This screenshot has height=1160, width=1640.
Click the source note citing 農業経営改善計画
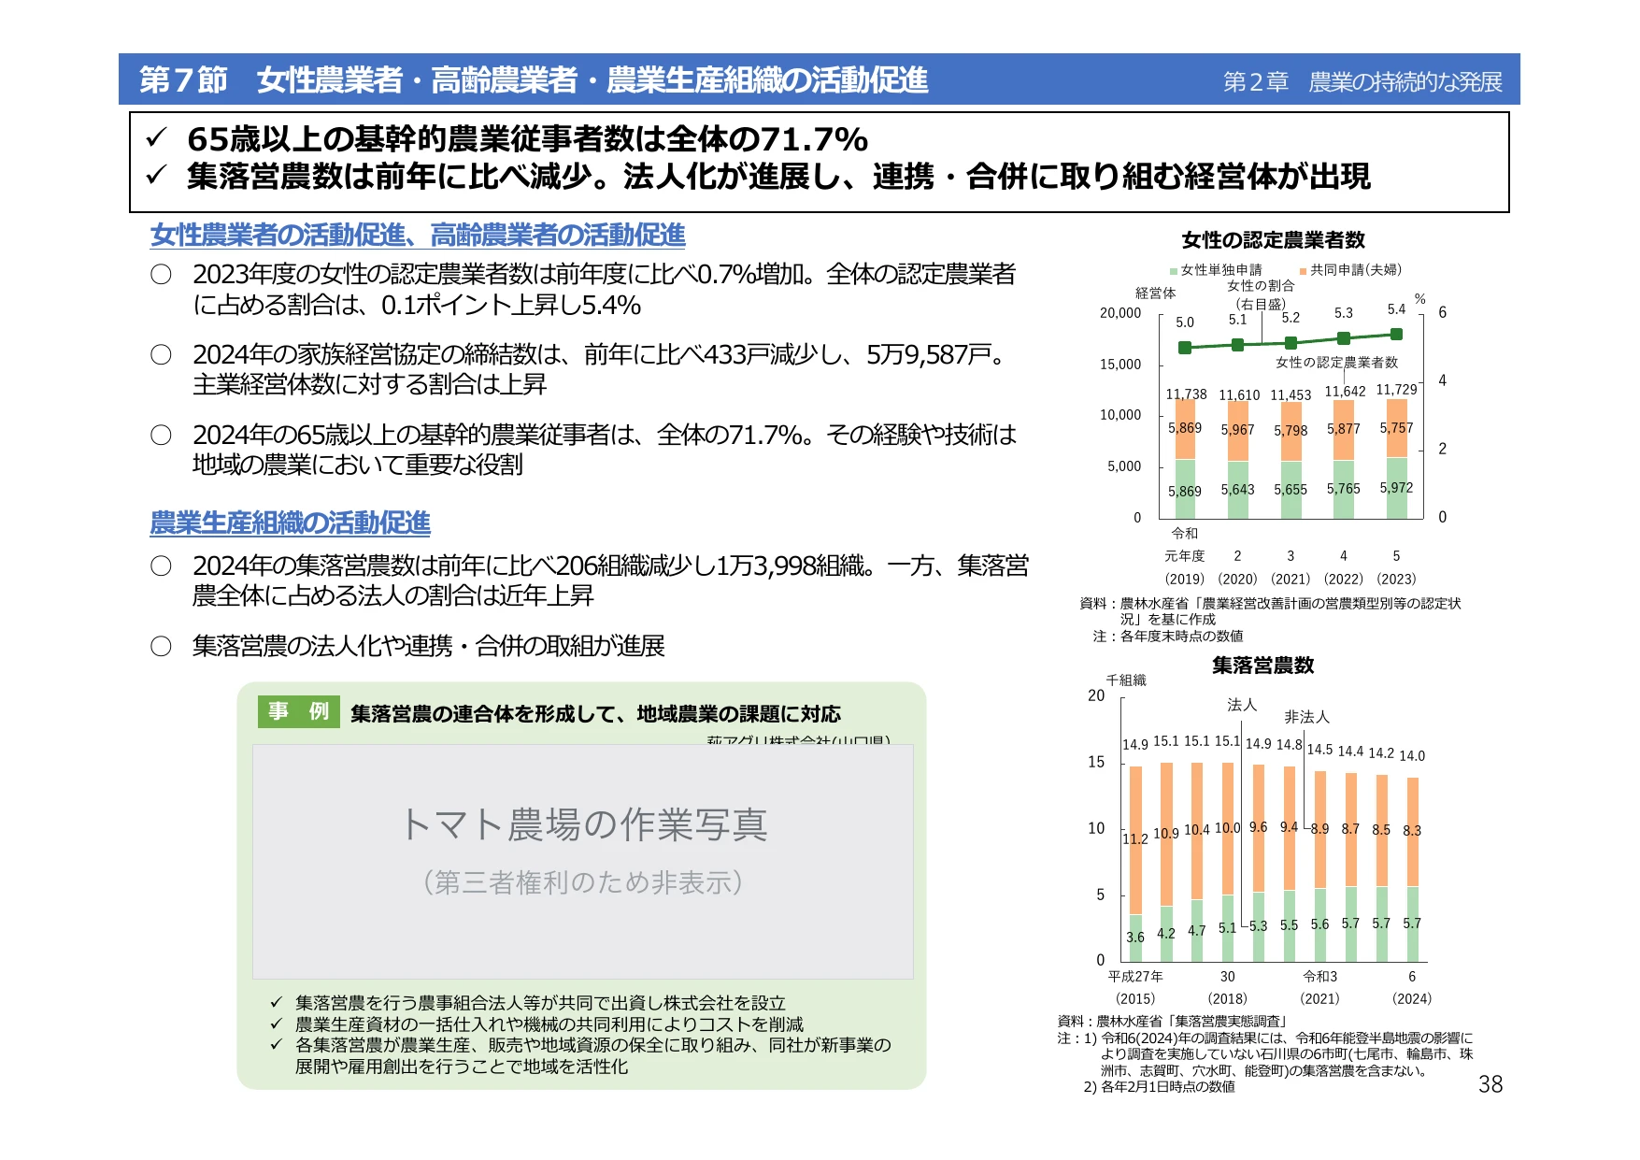pyautogui.click(x=1270, y=611)
